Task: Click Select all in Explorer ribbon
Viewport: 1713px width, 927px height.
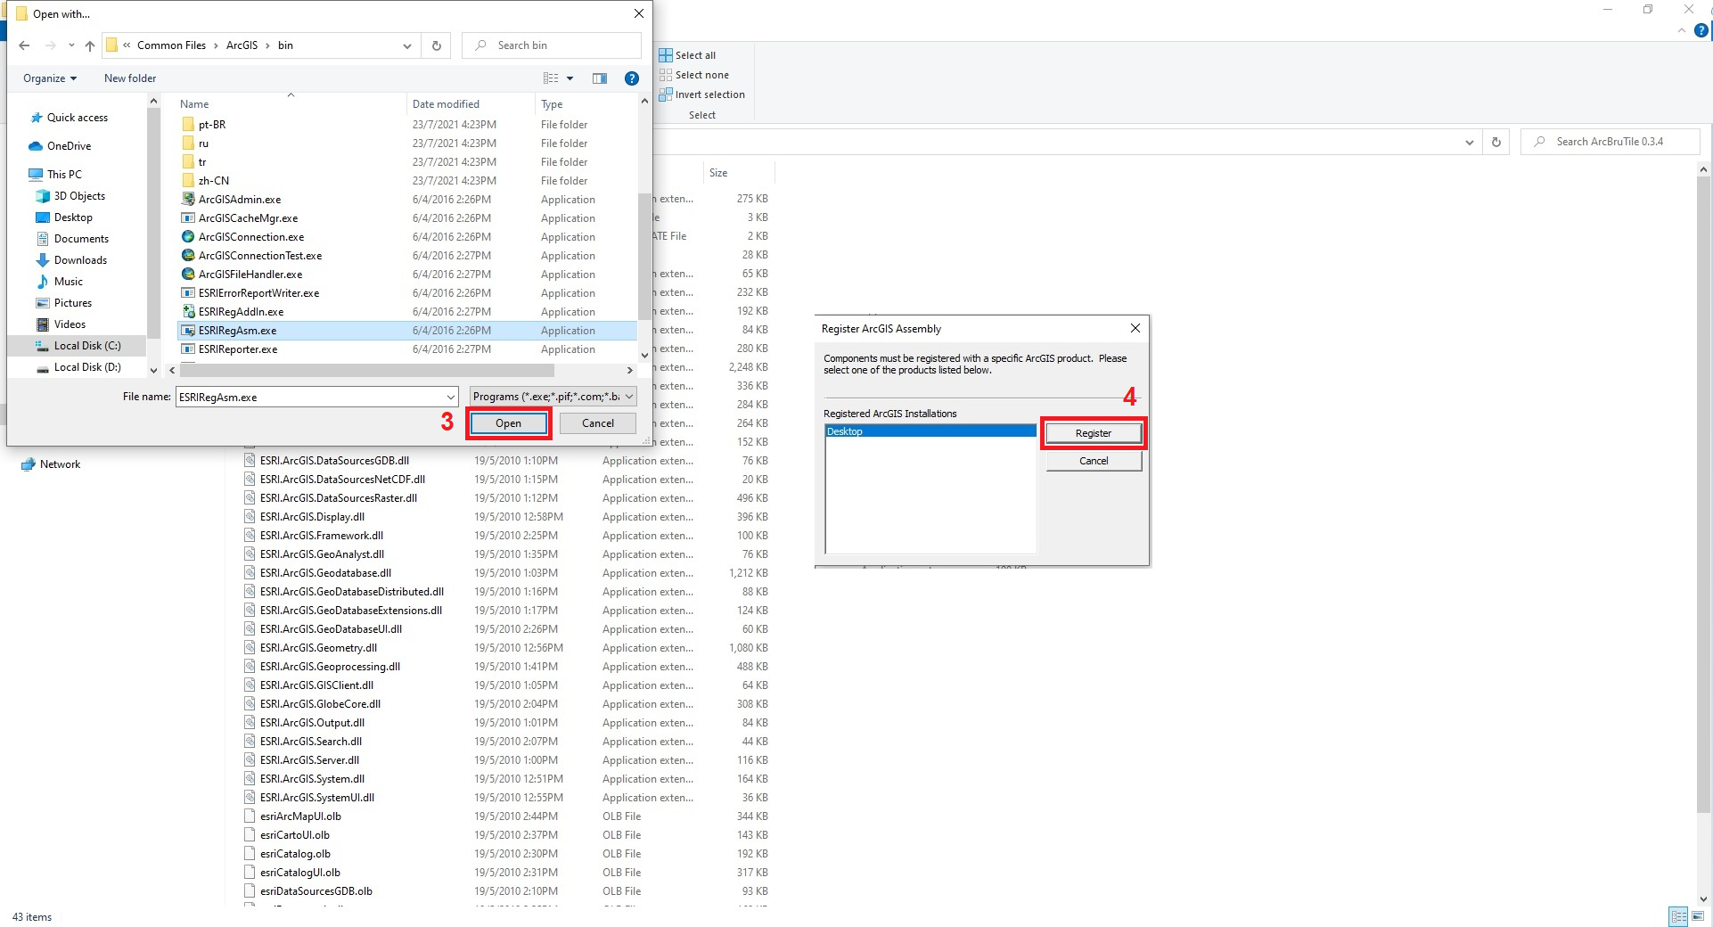Action: (687, 55)
